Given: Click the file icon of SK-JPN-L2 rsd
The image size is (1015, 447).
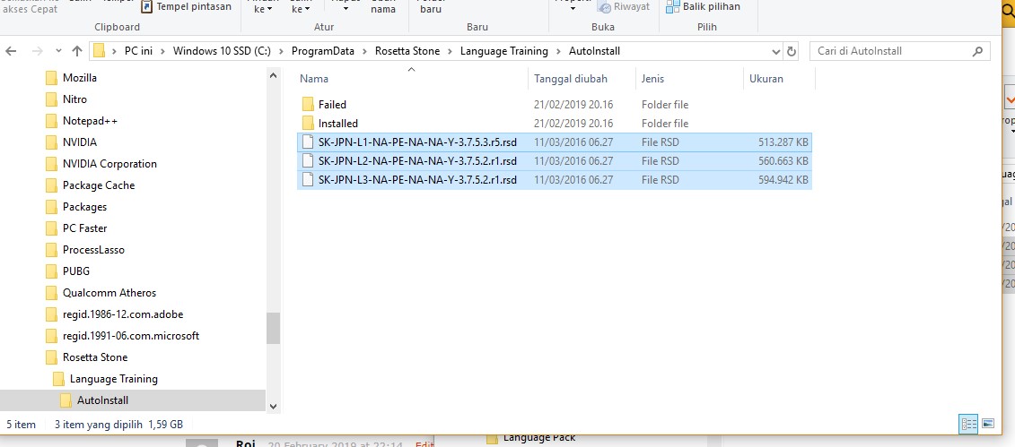Looking at the screenshot, I should point(308,161).
